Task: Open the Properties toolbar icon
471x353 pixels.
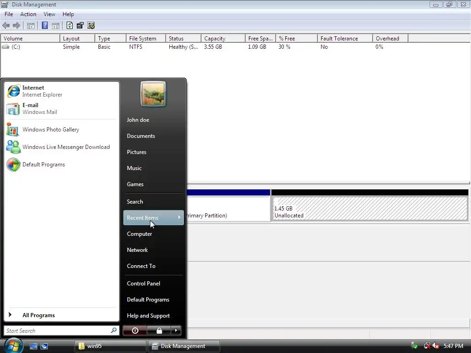Action: [80, 26]
